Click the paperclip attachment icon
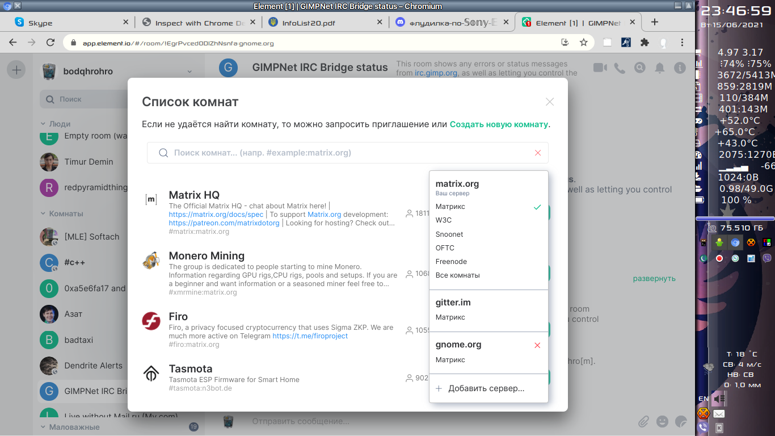Screen dimensions: 775x436 pyautogui.click(x=643, y=421)
